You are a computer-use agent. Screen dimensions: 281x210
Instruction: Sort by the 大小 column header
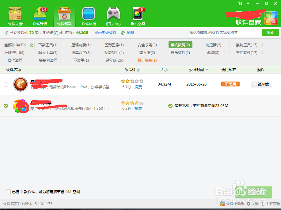(x=164, y=70)
